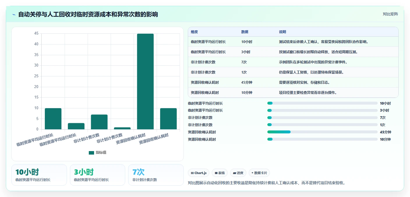The width and height of the screenshot is (410, 197).
Task: Click the description 示例团队在多轮测试中出现的异常计费事件
Action: point(313,62)
